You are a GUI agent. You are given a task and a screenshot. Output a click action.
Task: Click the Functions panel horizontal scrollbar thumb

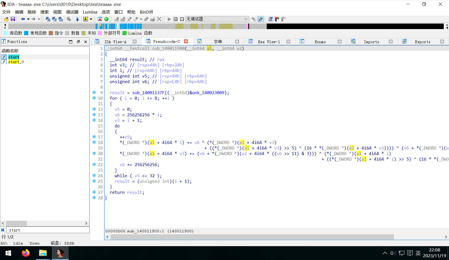[x=16, y=223]
